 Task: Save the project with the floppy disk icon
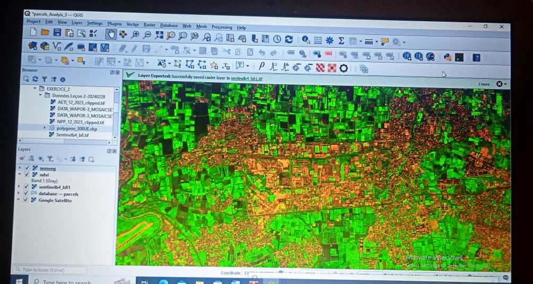point(57,33)
